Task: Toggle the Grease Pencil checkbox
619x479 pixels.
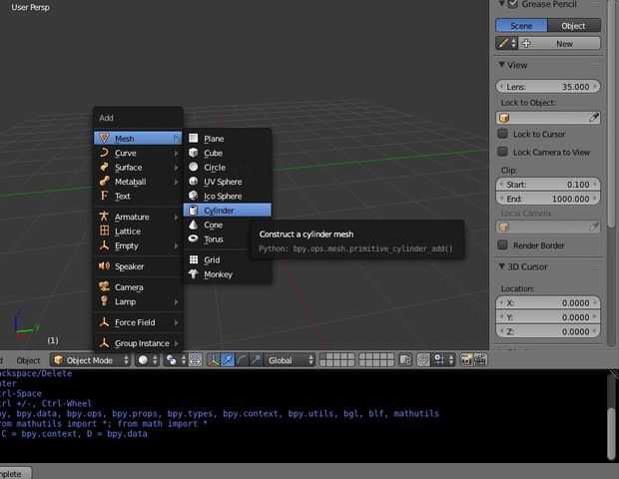Action: pyautogui.click(x=513, y=4)
